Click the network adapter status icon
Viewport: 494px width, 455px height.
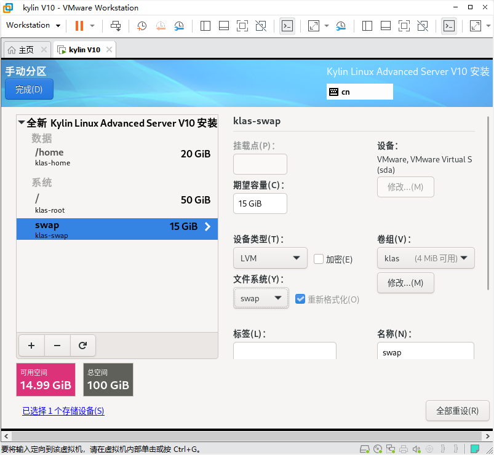point(391,449)
